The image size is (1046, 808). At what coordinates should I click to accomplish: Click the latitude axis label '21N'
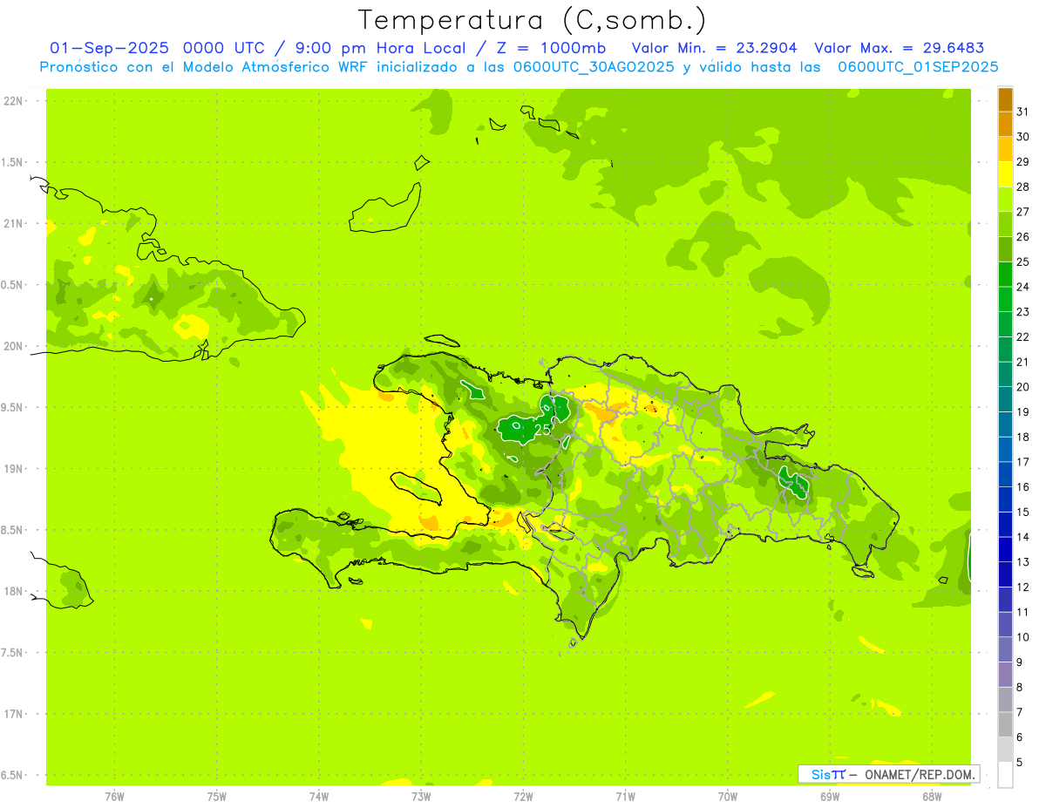pos(13,224)
